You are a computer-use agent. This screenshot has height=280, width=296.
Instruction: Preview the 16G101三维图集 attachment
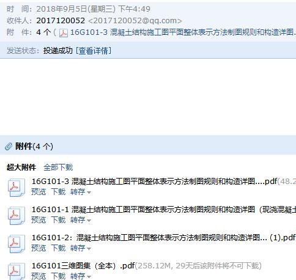(39, 276)
